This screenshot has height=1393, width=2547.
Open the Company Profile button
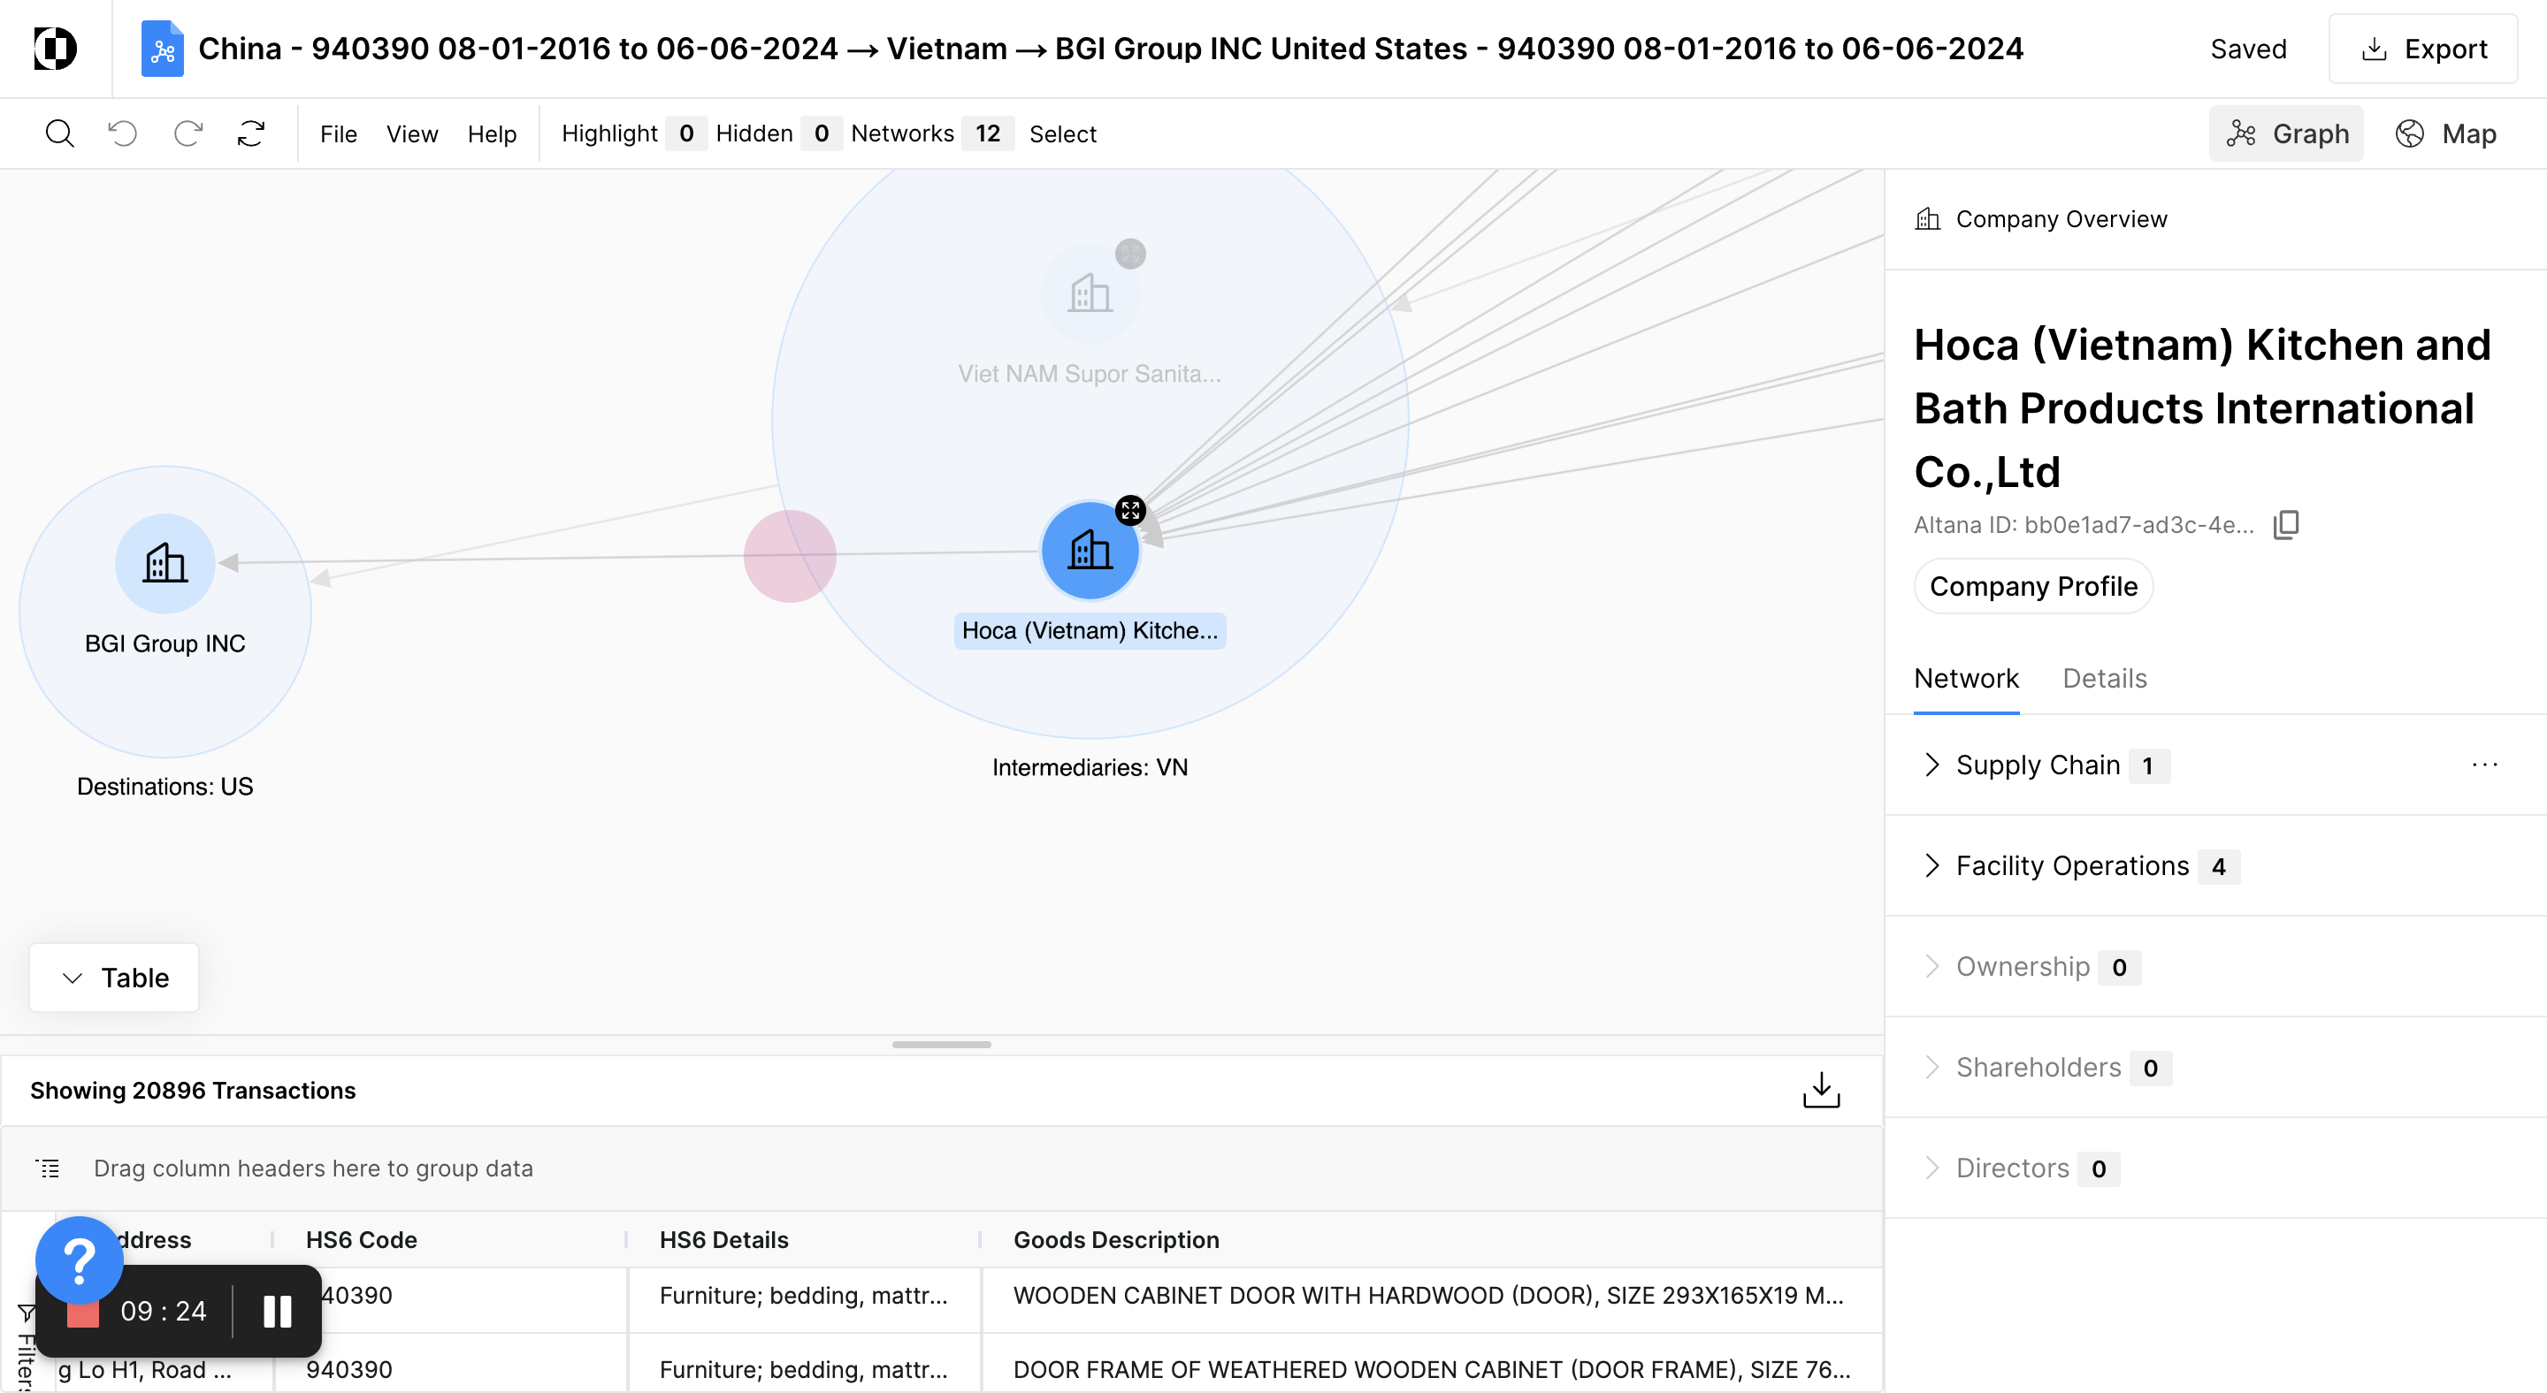click(x=2033, y=586)
